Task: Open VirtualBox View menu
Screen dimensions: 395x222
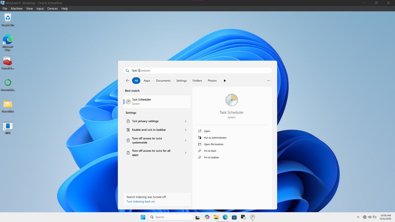Action: click(x=30, y=9)
